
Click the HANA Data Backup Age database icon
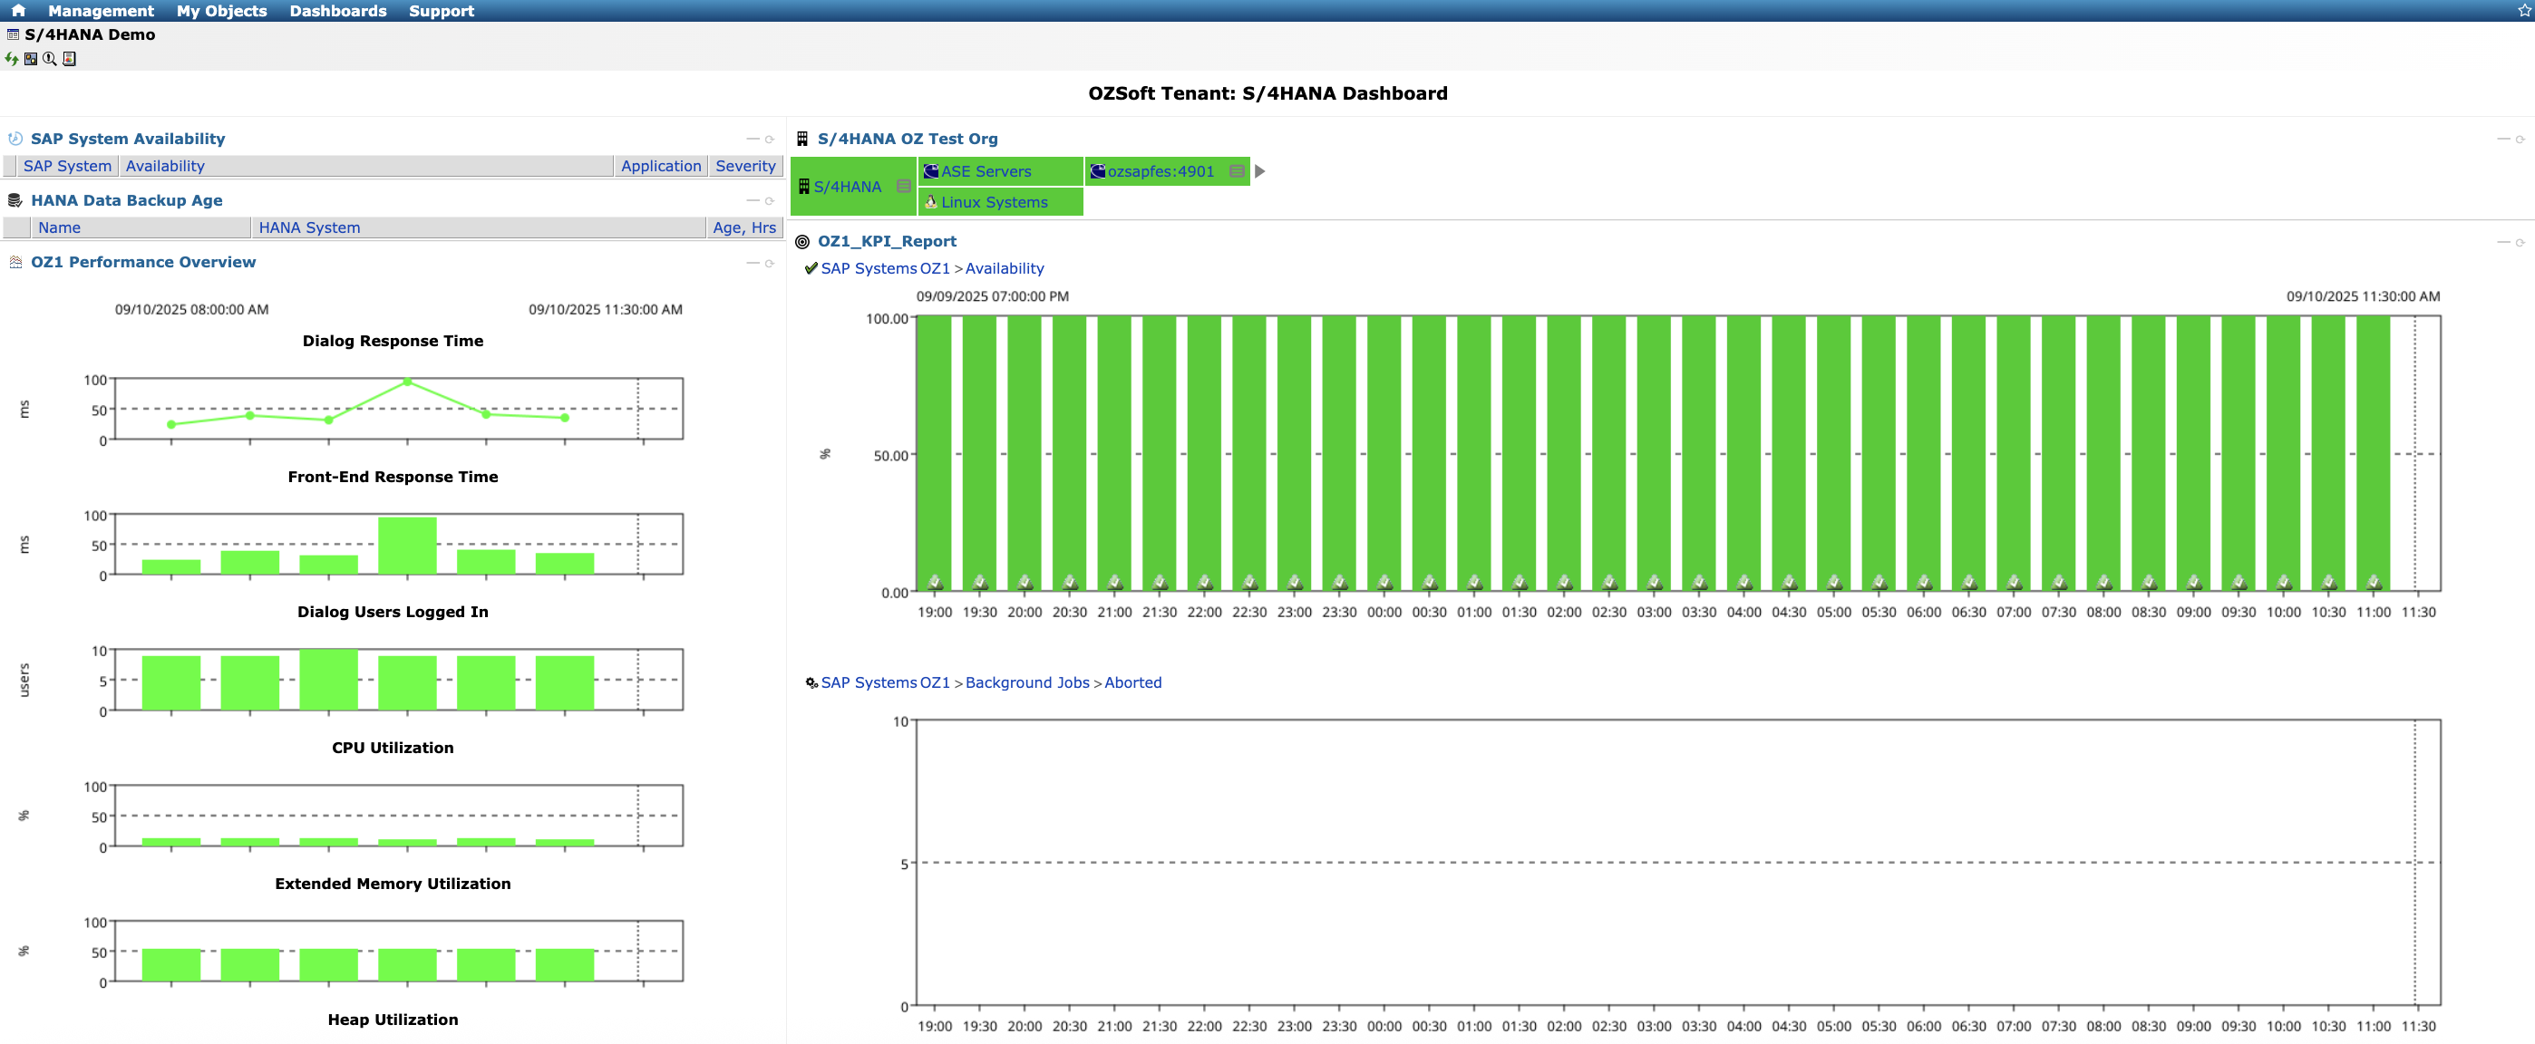point(15,200)
